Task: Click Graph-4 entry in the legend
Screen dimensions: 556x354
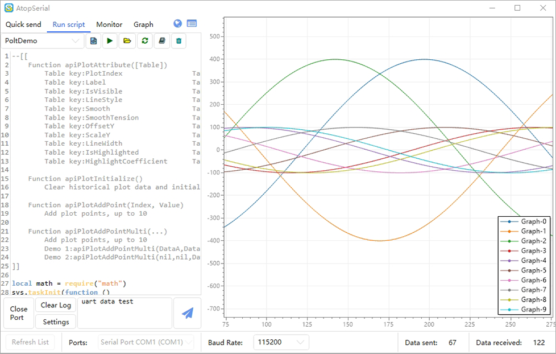Action: pos(524,261)
